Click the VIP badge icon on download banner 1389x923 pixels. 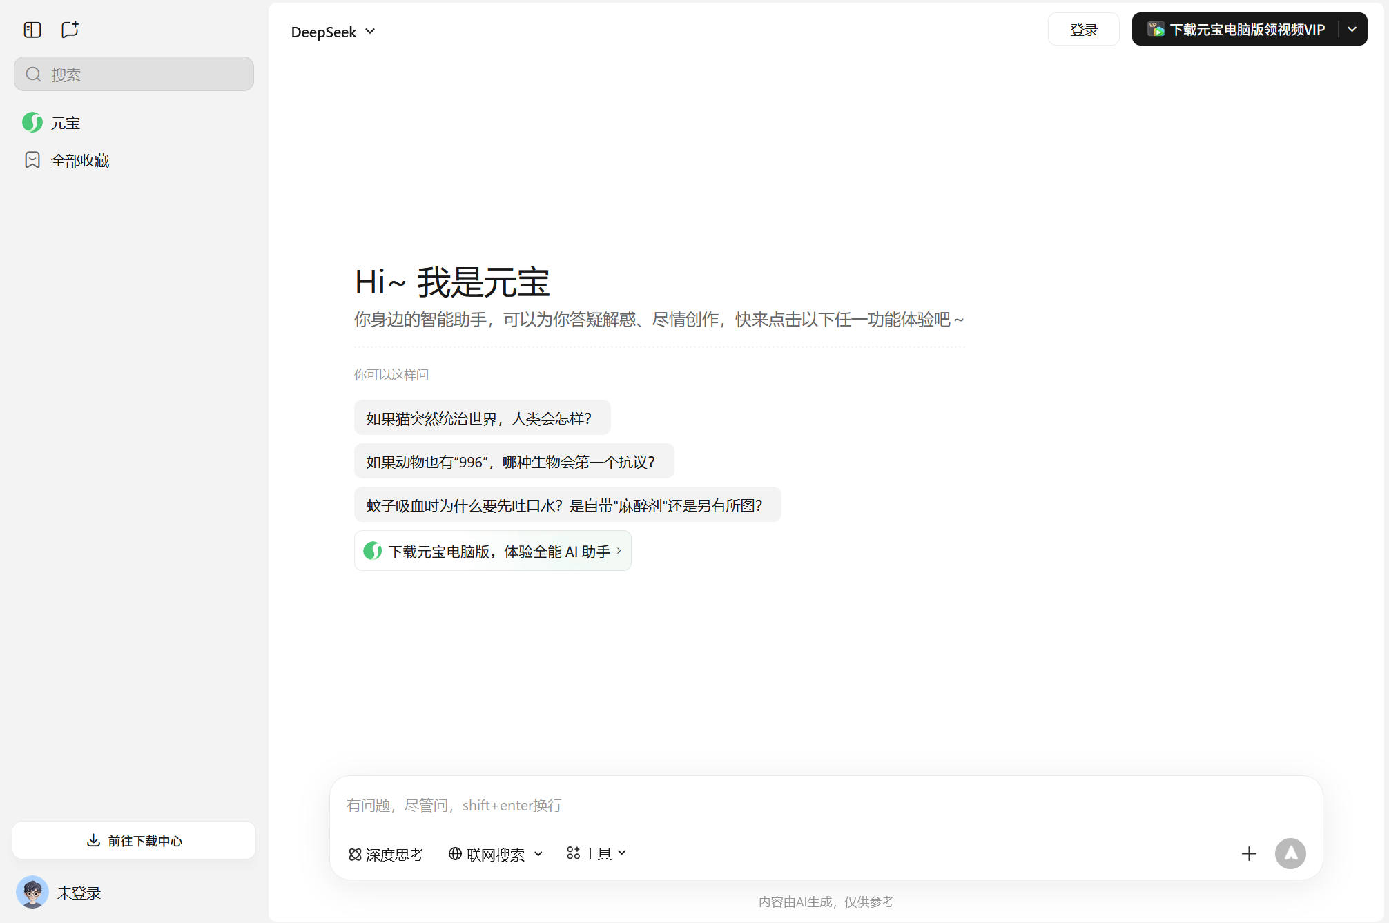pyautogui.click(x=1155, y=29)
